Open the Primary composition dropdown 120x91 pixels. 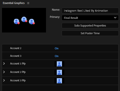point(90,18)
